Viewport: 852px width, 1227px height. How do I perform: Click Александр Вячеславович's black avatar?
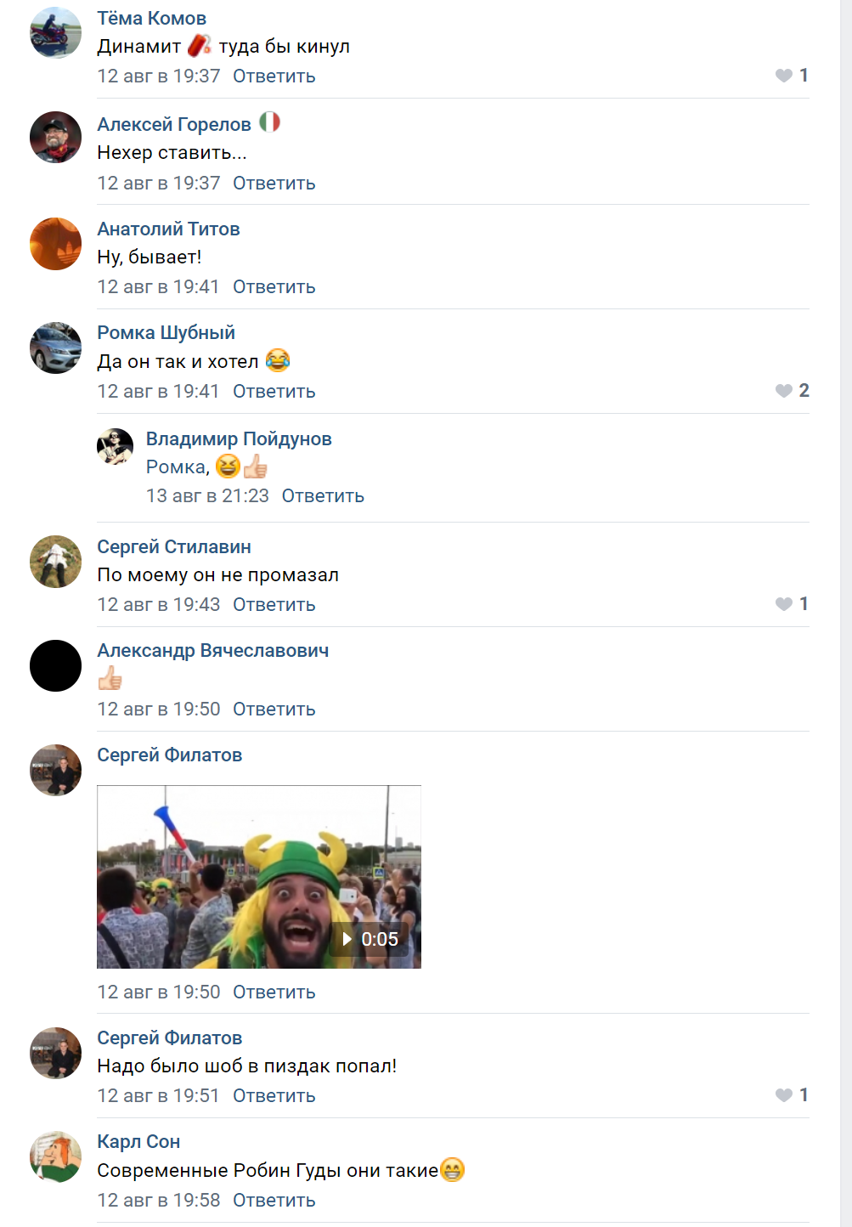[55, 665]
